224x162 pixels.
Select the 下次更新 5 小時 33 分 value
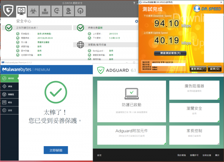pyautogui.click(x=114, y=38)
